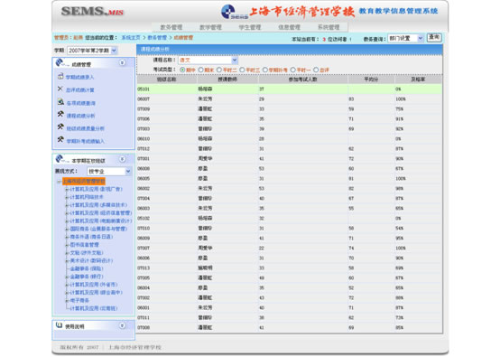
Task: Click the highlighted row with class 05101
Action: coord(290,89)
